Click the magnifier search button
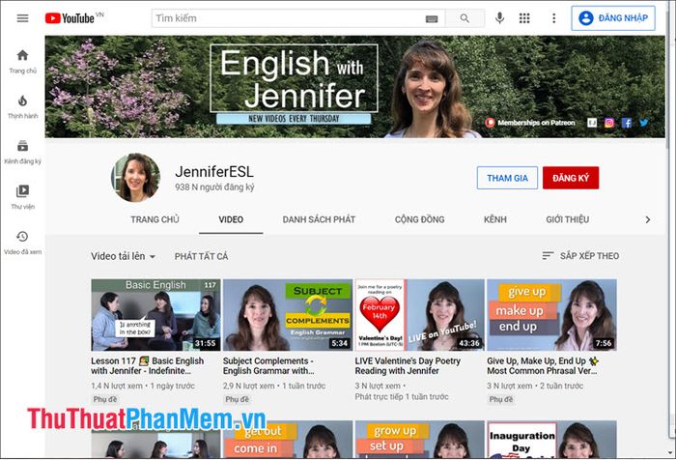676x460 pixels. point(465,18)
